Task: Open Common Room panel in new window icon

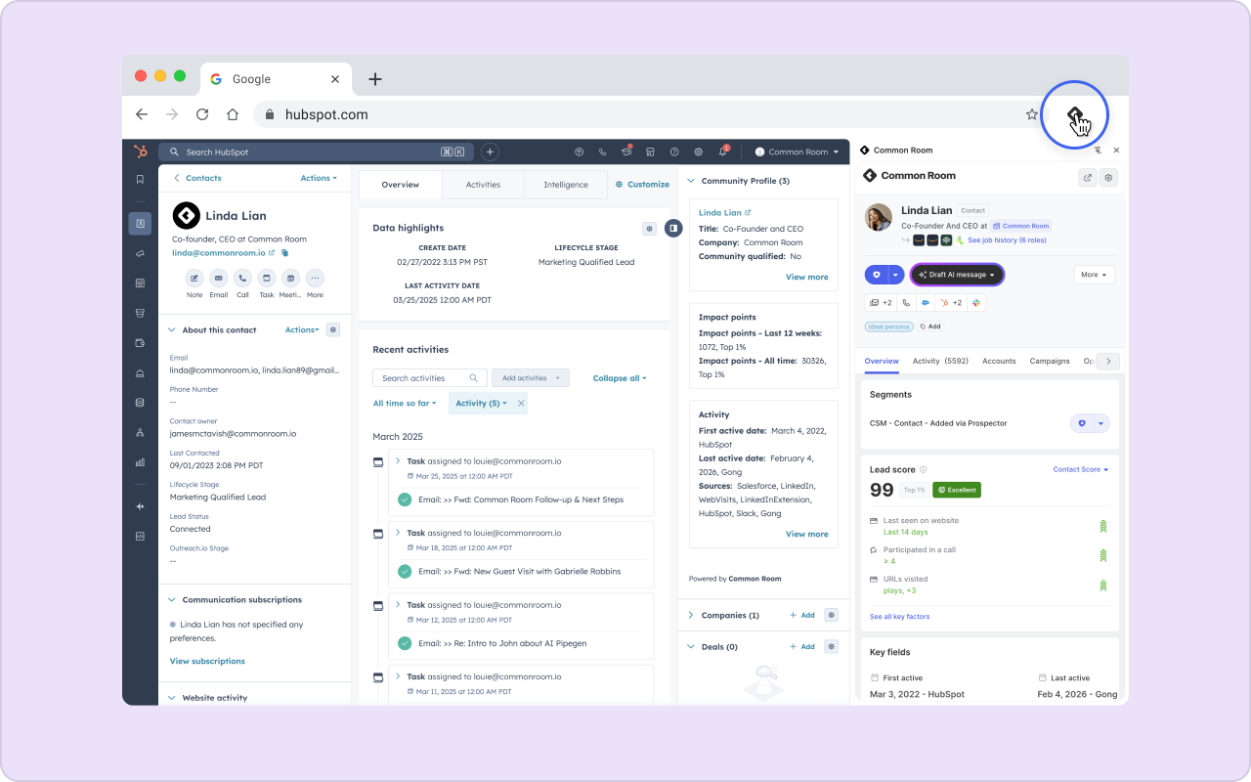Action: click(x=1088, y=178)
